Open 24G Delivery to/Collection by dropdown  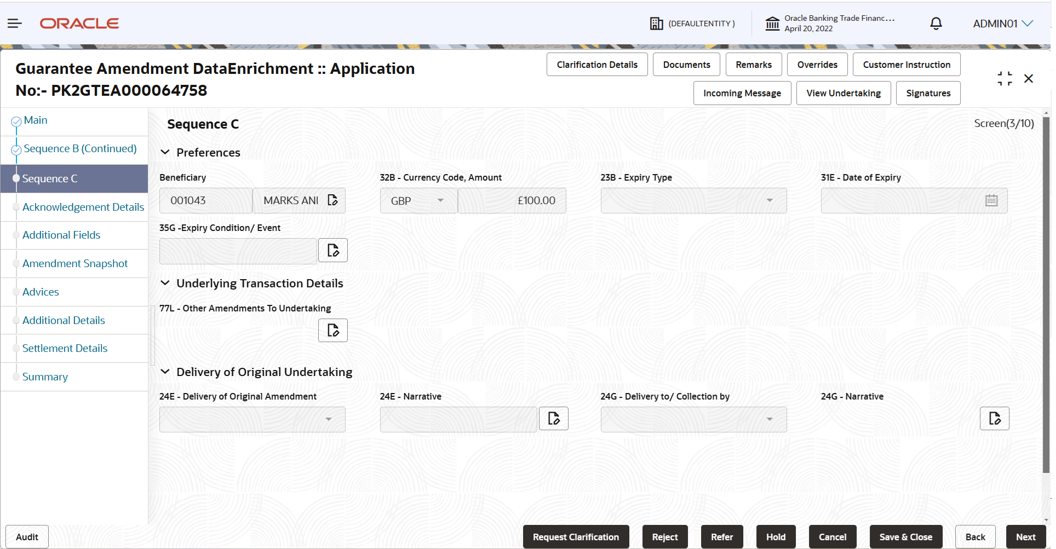click(693, 419)
